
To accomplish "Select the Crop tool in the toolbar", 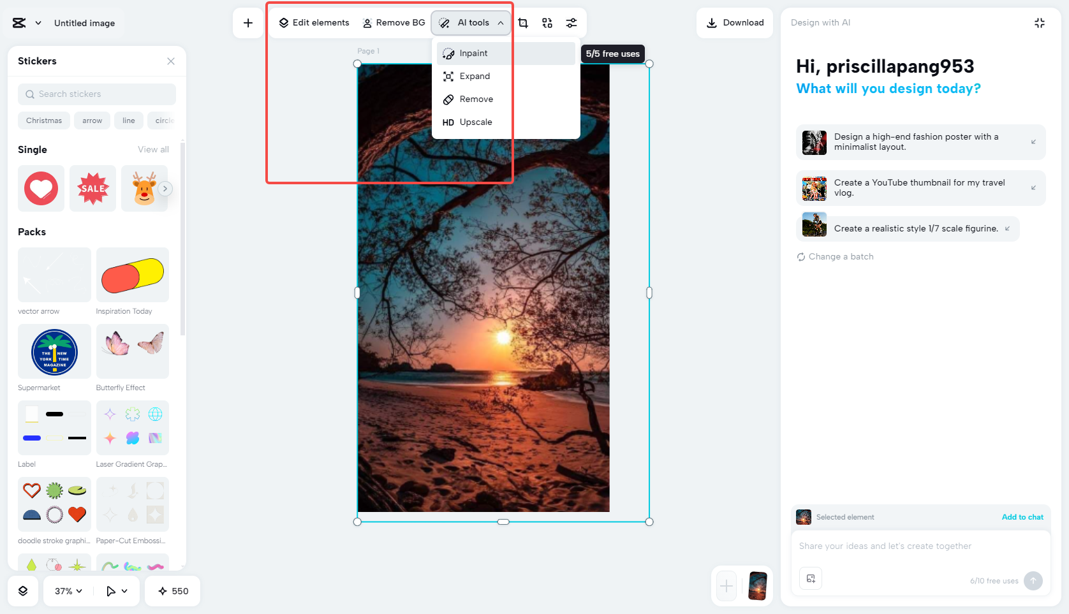I will point(523,22).
